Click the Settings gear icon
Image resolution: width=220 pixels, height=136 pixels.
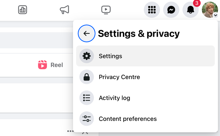[86, 56]
